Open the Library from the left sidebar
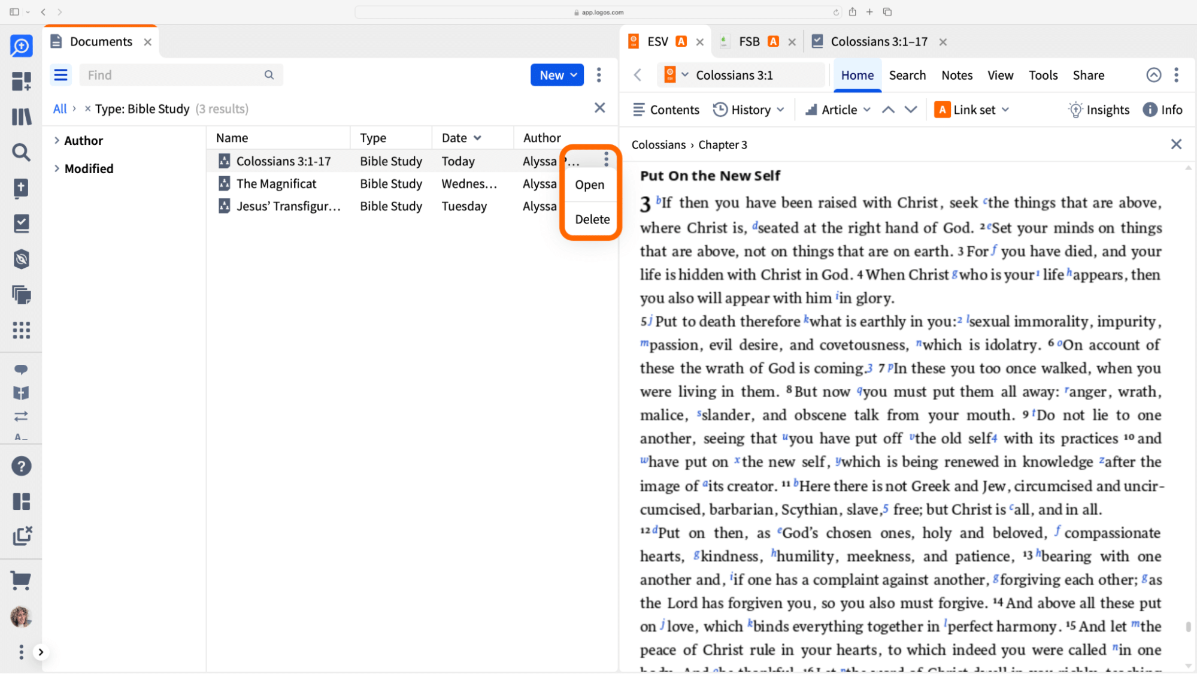The image size is (1197, 674). click(22, 117)
